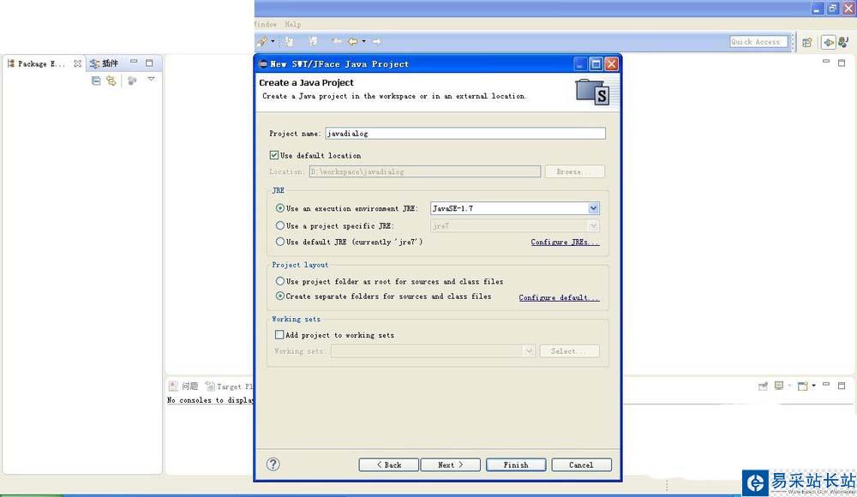
Task: Click the Configure JREs link
Action: pyautogui.click(x=565, y=242)
